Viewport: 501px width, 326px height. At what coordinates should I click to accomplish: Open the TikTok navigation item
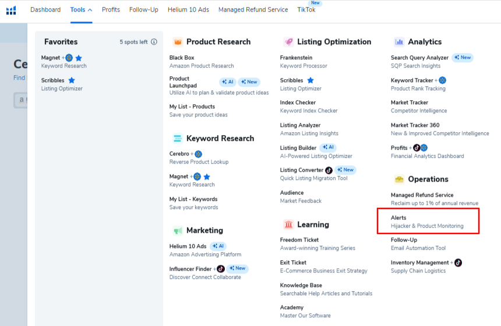[x=306, y=9]
